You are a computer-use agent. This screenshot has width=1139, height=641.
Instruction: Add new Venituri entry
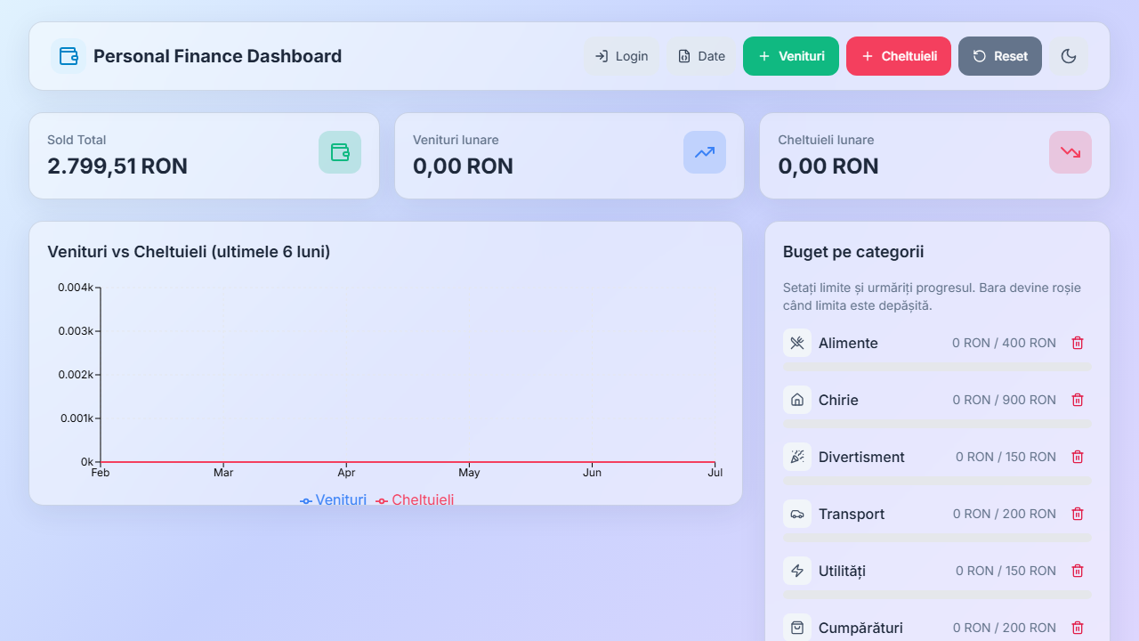(x=791, y=56)
